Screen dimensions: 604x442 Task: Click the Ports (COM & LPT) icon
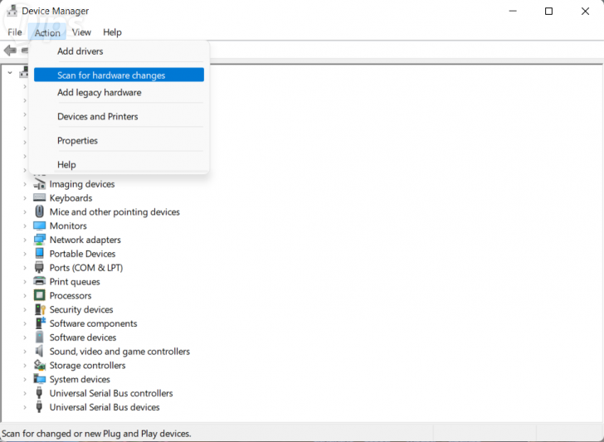(39, 267)
